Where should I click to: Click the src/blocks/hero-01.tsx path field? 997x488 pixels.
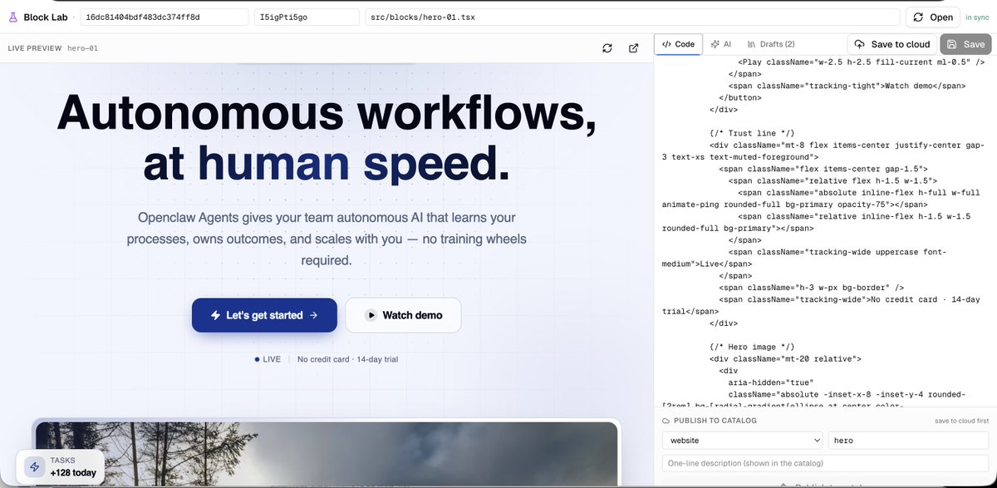coord(633,17)
